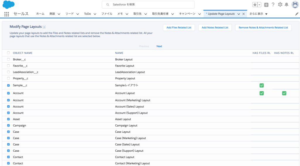Check the Property__c row checkbox
This screenshot has height=166, width=300.
8,78
